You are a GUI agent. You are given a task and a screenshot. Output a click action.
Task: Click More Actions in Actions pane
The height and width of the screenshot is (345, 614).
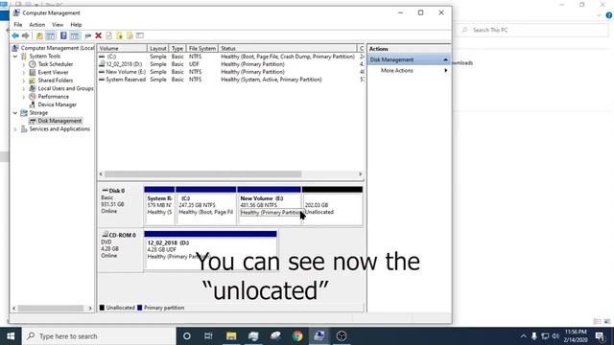click(x=397, y=70)
